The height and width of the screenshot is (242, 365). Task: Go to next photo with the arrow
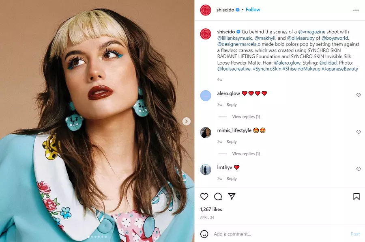(186, 121)
